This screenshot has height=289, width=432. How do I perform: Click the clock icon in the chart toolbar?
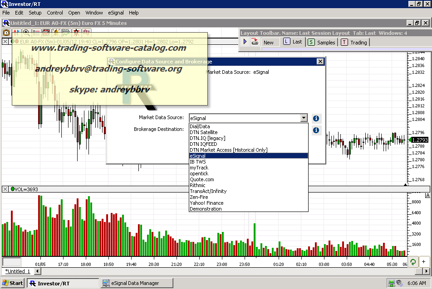6,33
